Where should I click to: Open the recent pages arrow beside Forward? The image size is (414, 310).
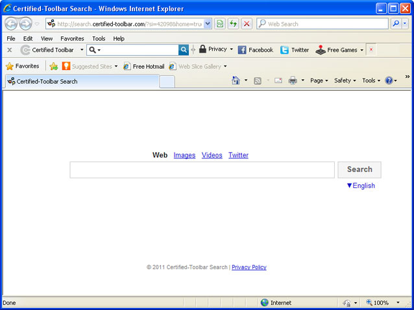pyautogui.click(x=37, y=24)
